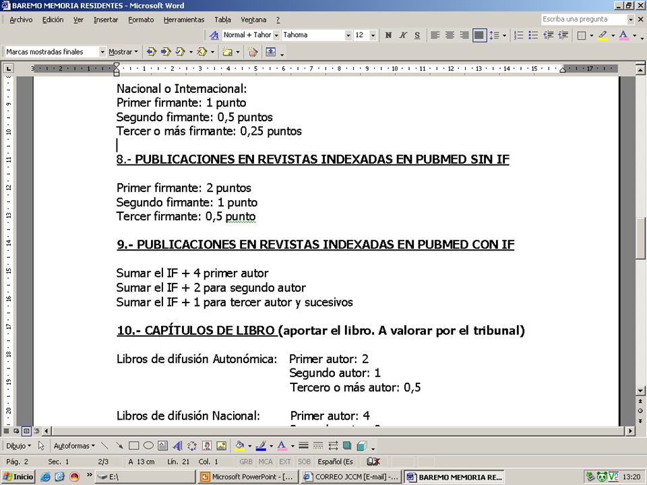
Task: Switch to Microsoft PowerPoint taskbar button
Action: [247, 477]
